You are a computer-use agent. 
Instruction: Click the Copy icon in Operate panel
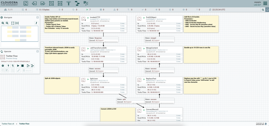pos(3,70)
